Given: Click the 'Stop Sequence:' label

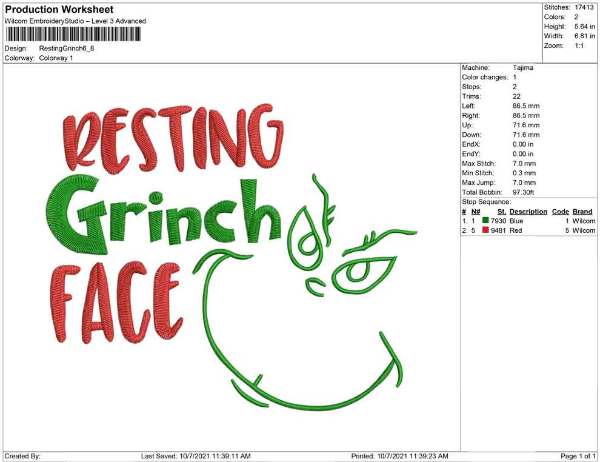Looking at the screenshot, I should [x=486, y=202].
